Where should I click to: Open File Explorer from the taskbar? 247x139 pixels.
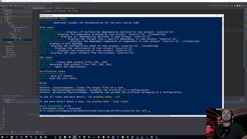pyautogui.click(x=12, y=137)
